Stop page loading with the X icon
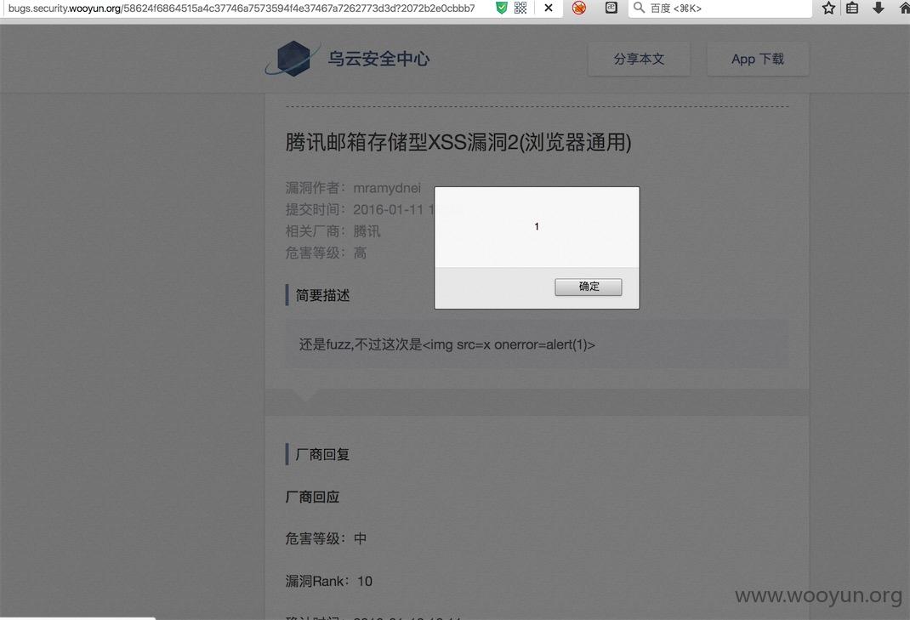This screenshot has height=620, width=910. (x=549, y=9)
